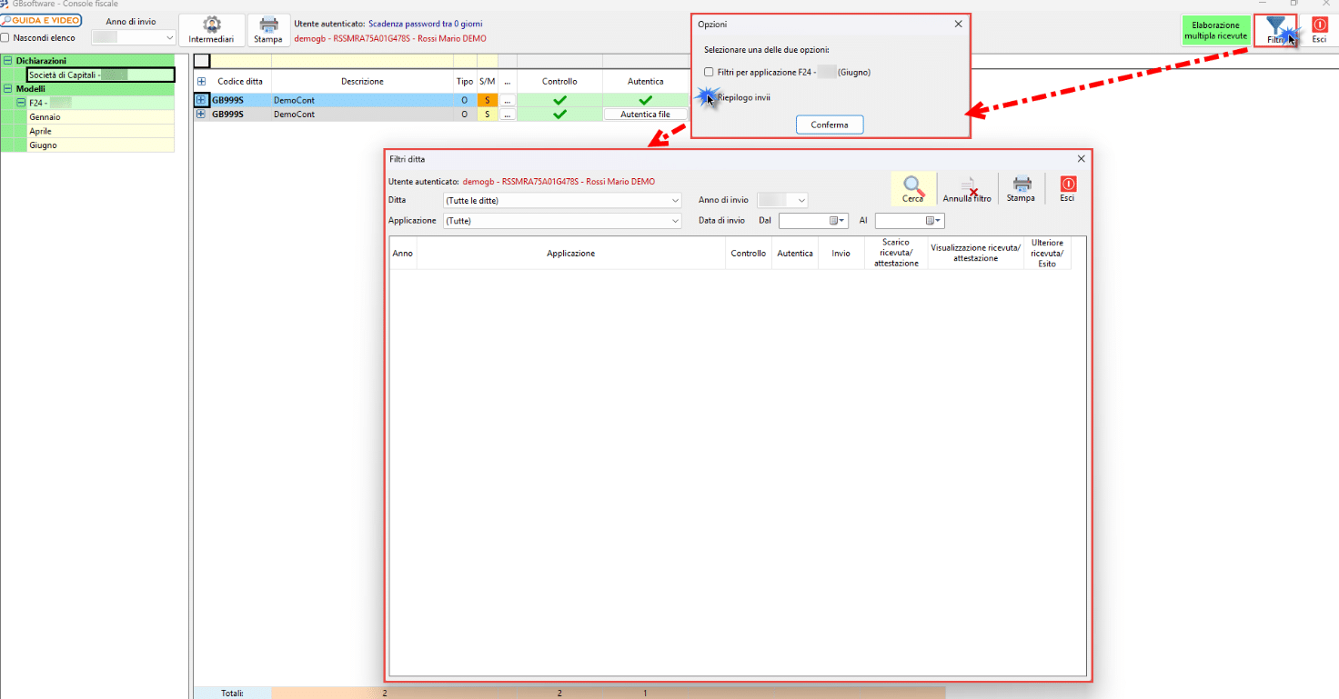Click the green Autentica checkmark in highlighted row
The image size is (1339, 699).
(645, 100)
